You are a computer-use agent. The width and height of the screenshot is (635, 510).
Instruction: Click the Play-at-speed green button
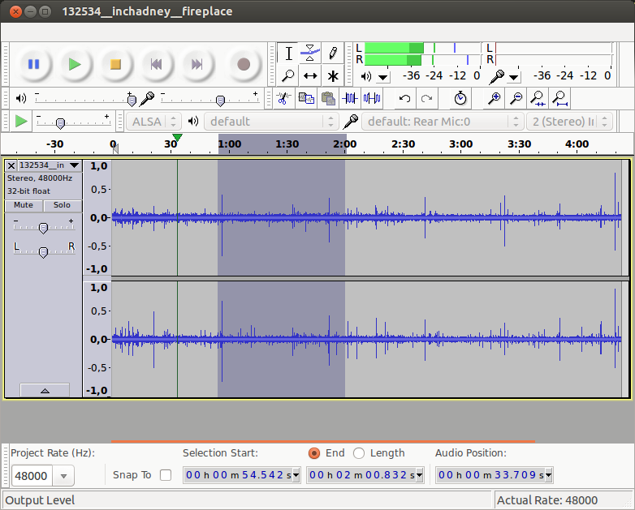pos(20,121)
